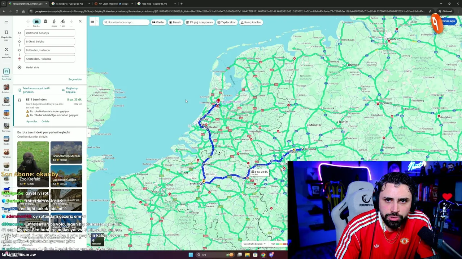Open a new browser tab
The image size is (462, 259).
click(182, 4)
